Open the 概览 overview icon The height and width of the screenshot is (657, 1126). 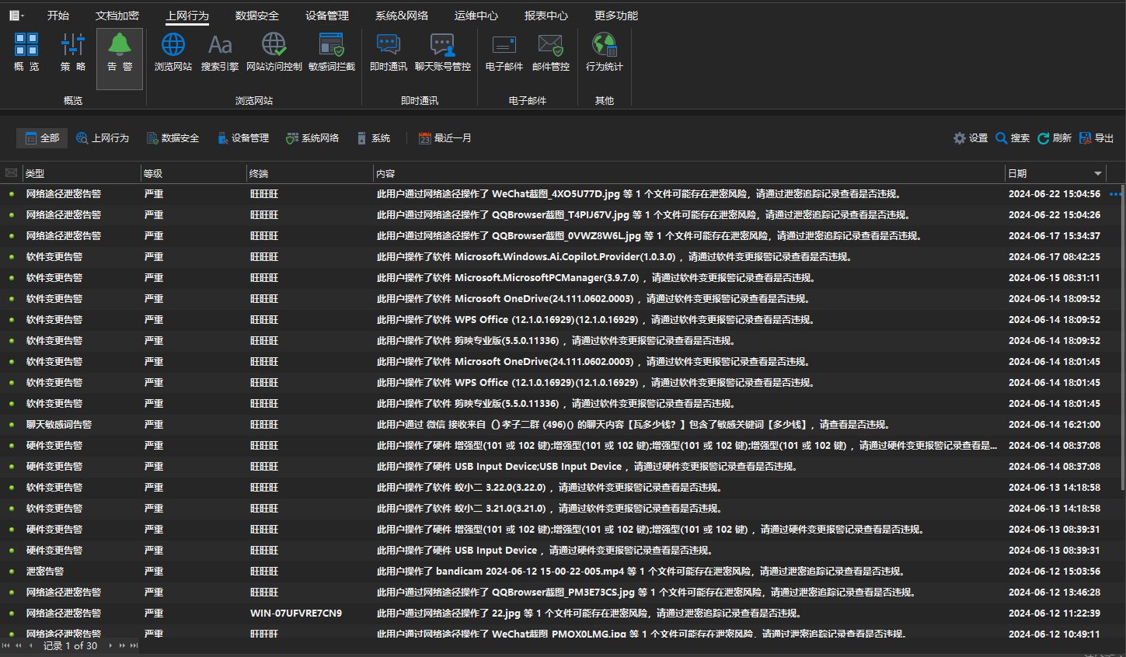(26, 53)
